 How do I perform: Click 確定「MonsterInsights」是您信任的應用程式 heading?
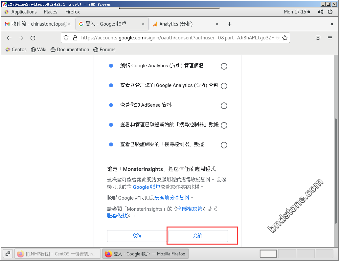pos(161,169)
